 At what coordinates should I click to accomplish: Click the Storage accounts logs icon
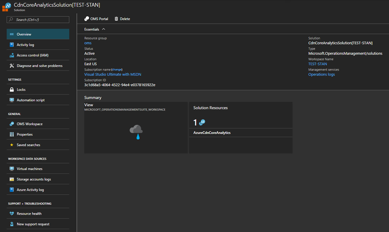coord(12,180)
